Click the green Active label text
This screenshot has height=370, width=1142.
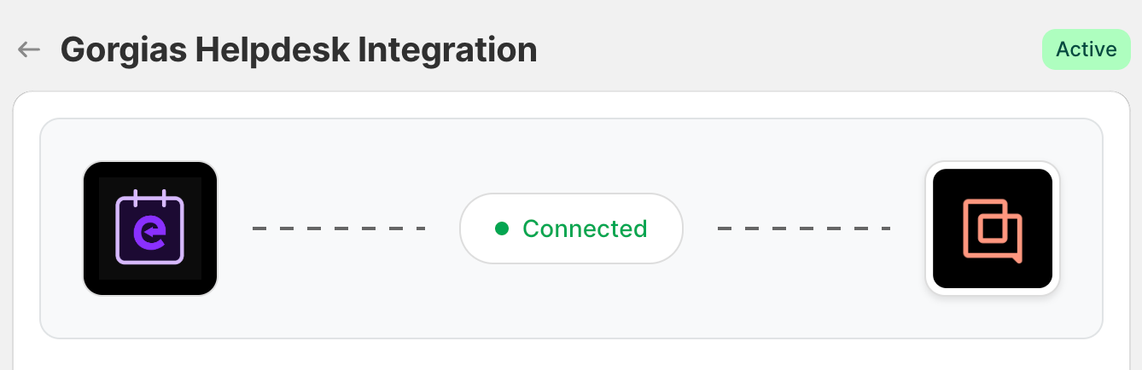click(1086, 49)
